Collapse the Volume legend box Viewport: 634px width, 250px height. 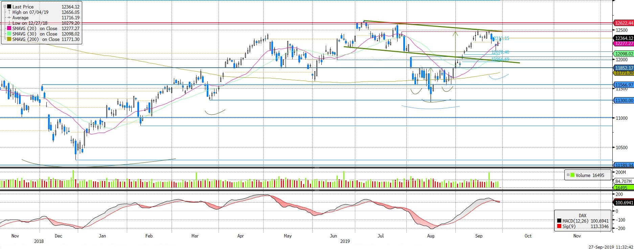click(568, 175)
